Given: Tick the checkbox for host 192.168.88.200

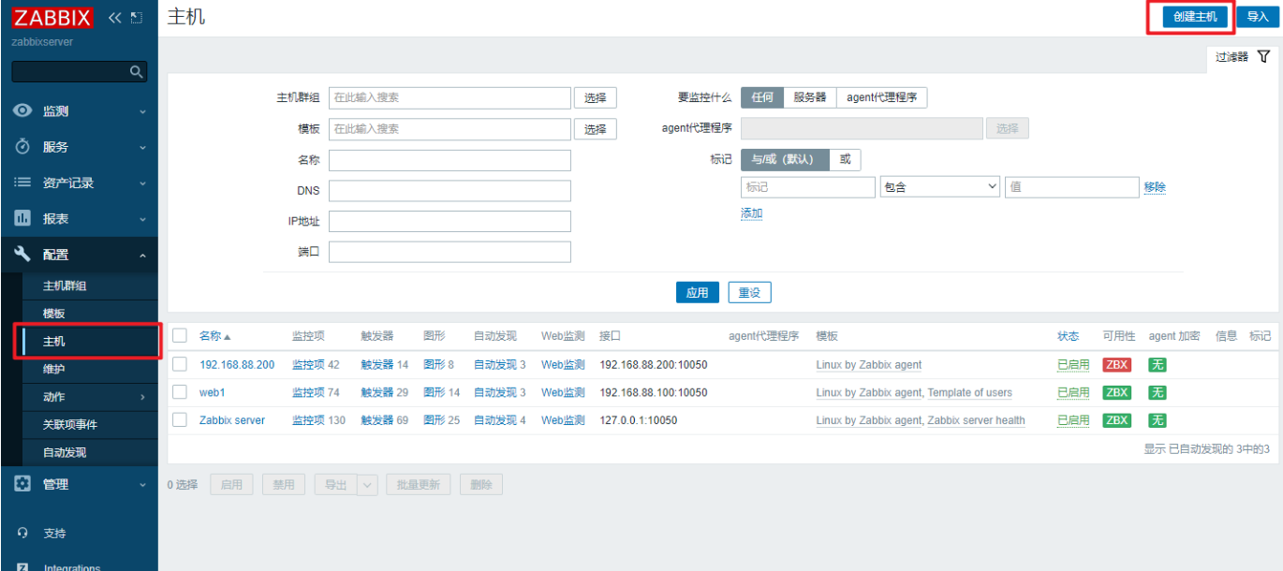Looking at the screenshot, I should tap(180, 364).
